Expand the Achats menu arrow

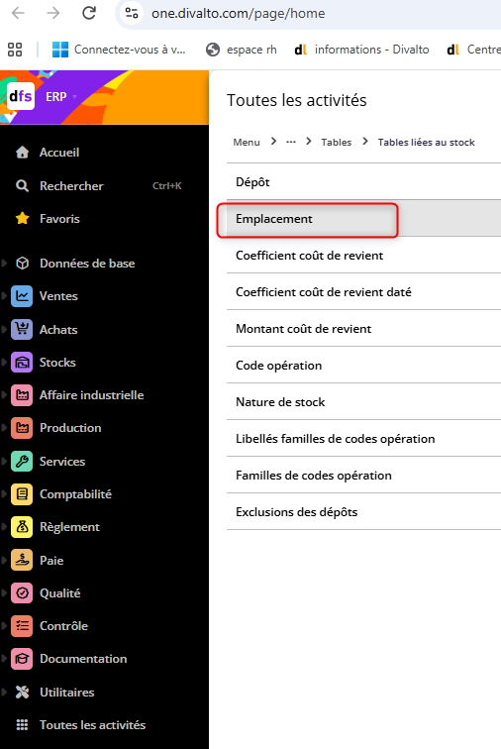(x=4, y=330)
